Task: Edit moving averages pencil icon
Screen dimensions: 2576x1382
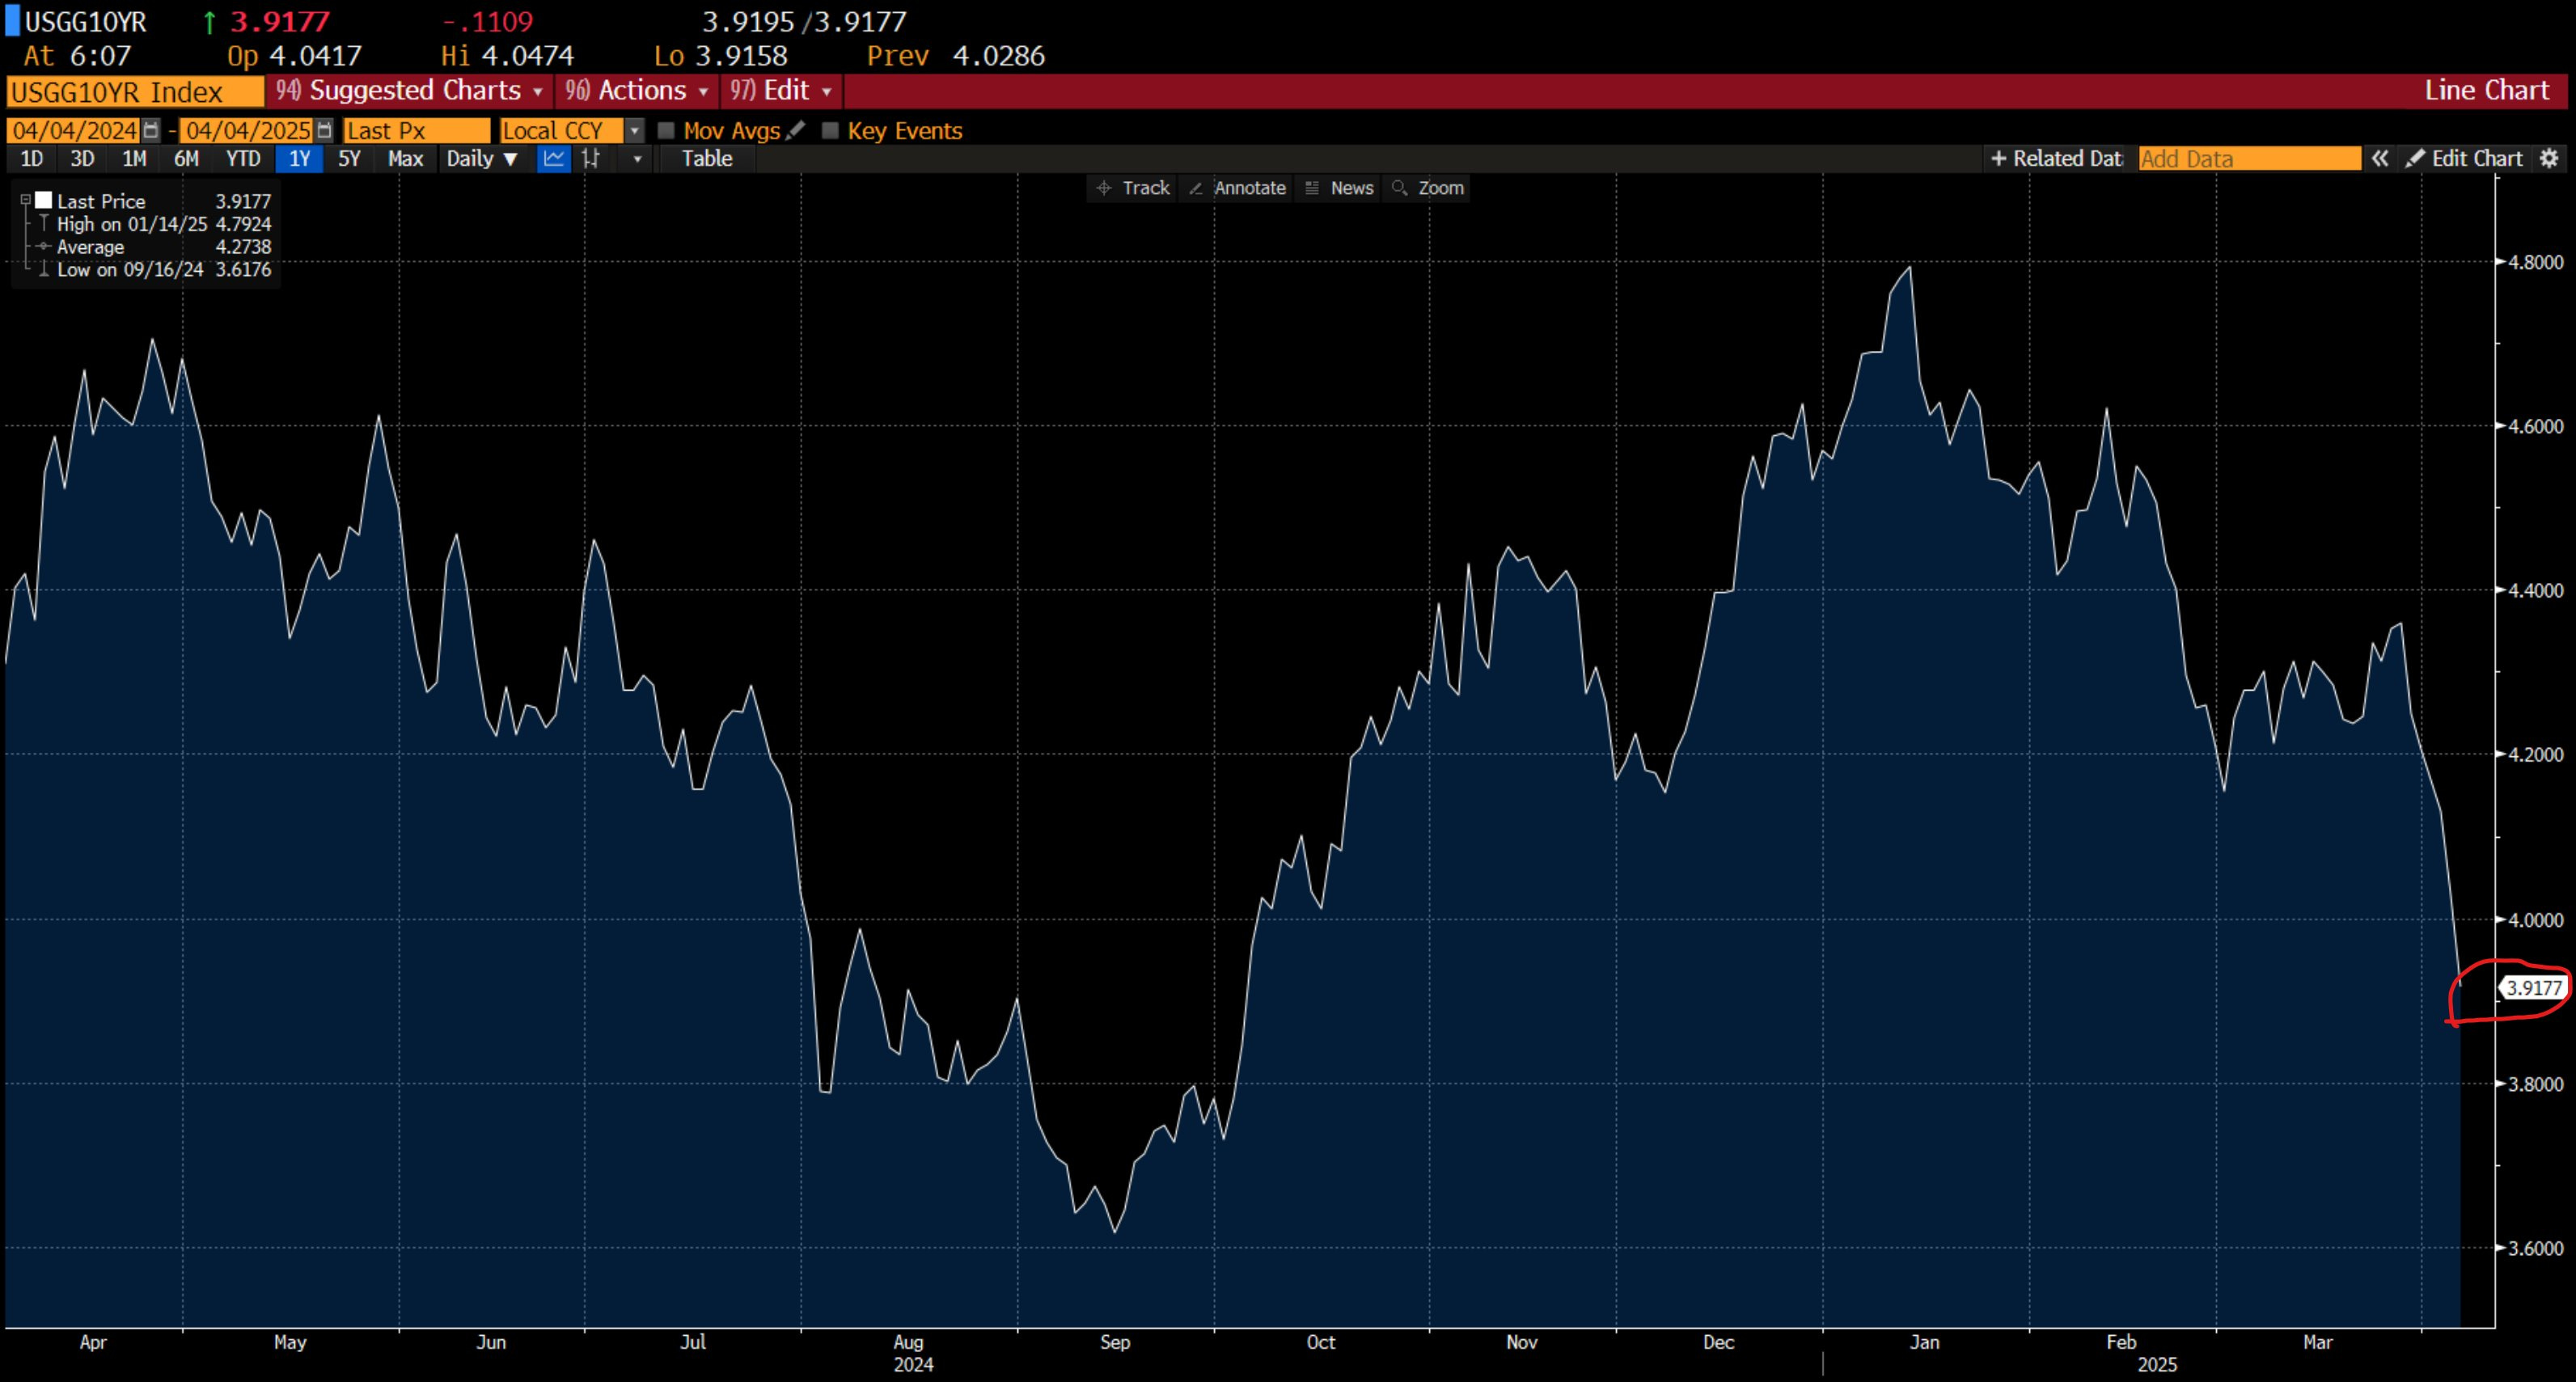Action: (x=796, y=130)
